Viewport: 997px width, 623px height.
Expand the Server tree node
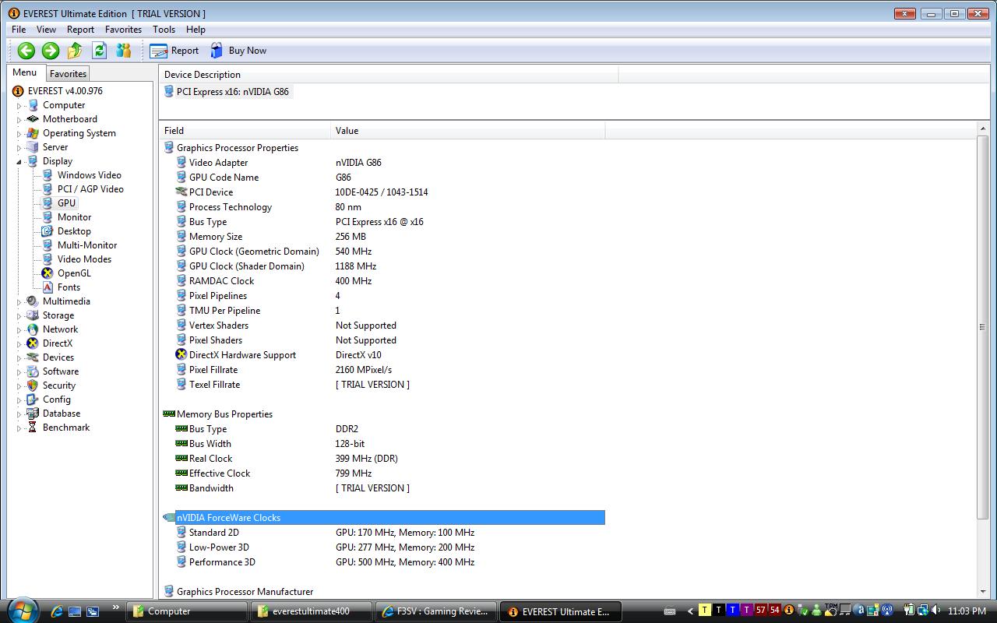[19, 148]
